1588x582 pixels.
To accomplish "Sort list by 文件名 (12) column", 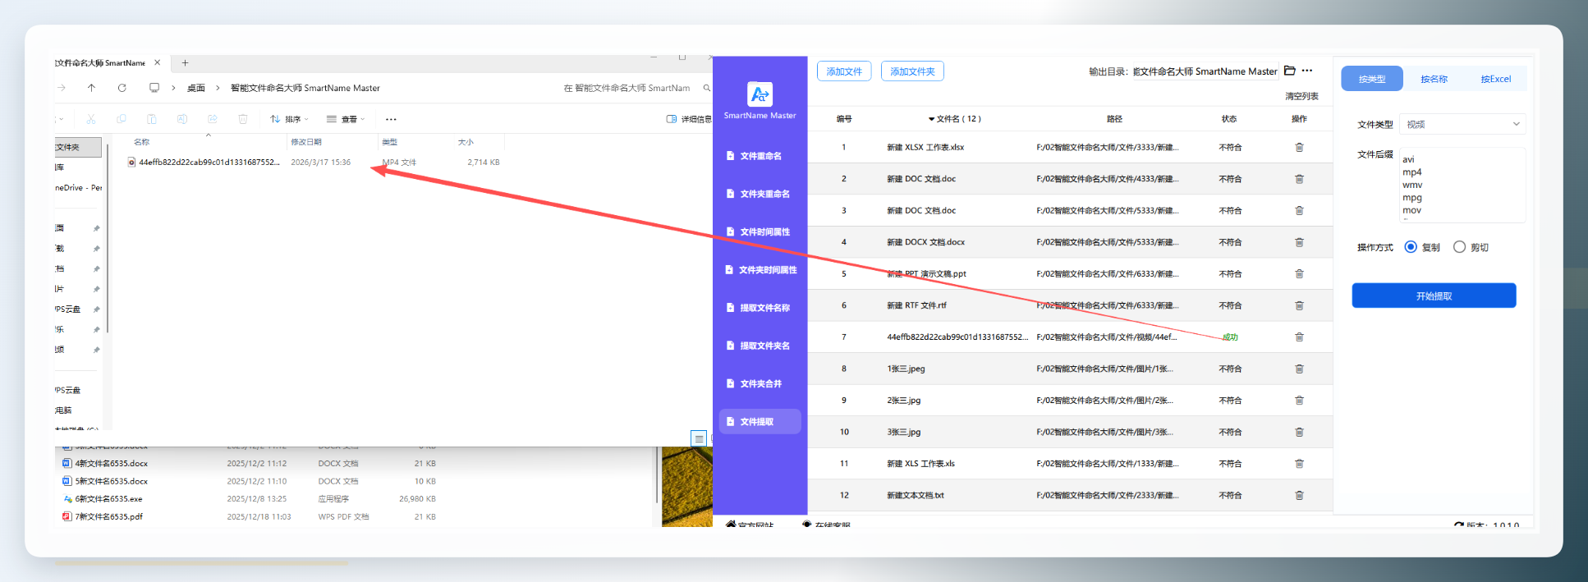I will (954, 119).
